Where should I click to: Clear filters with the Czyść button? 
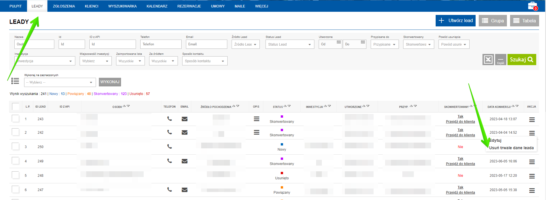pos(501,60)
